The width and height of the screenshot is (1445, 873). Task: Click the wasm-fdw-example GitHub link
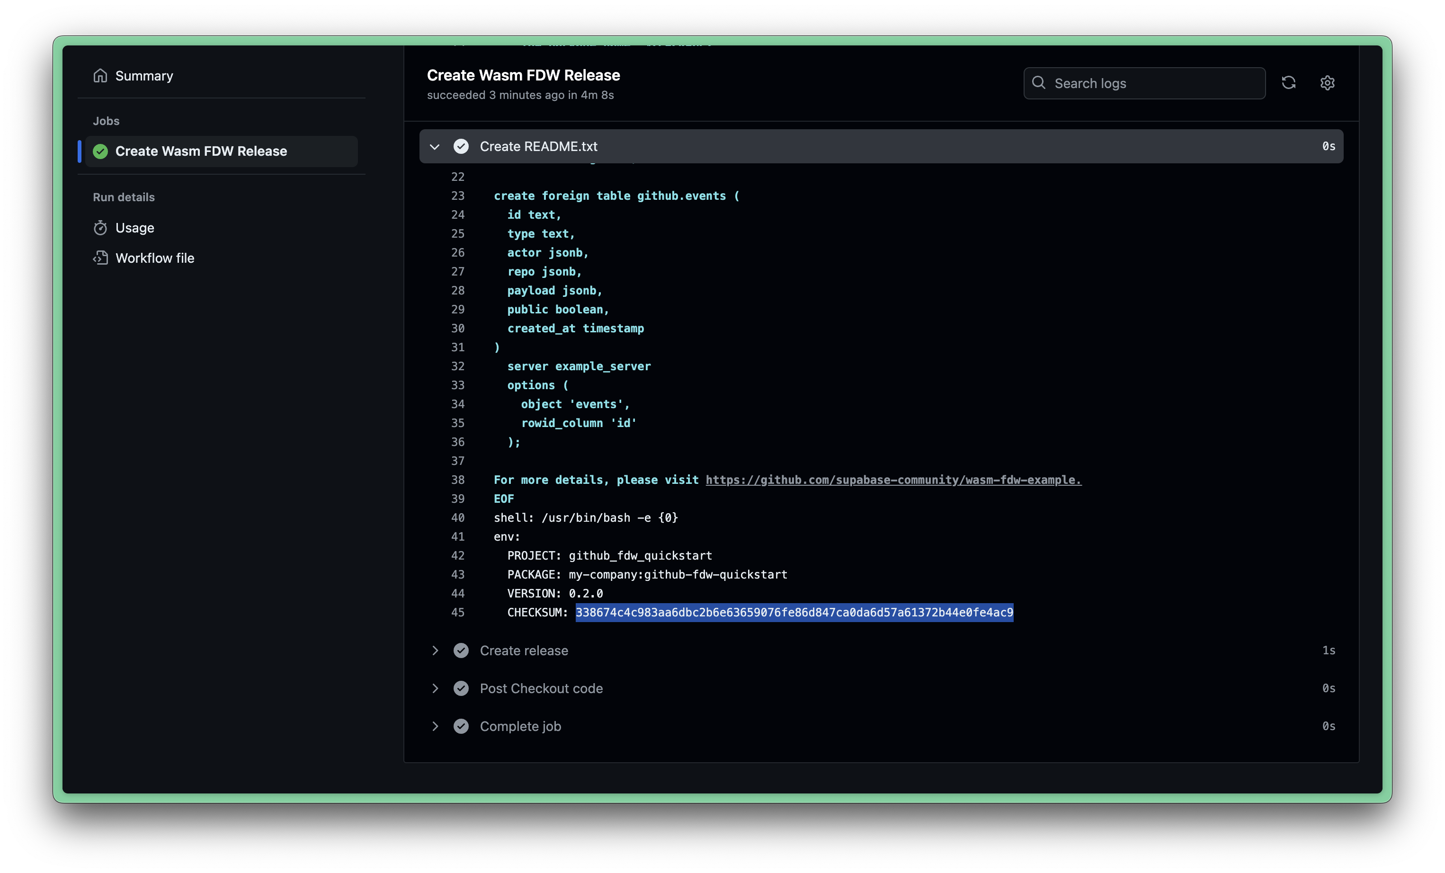[893, 479]
